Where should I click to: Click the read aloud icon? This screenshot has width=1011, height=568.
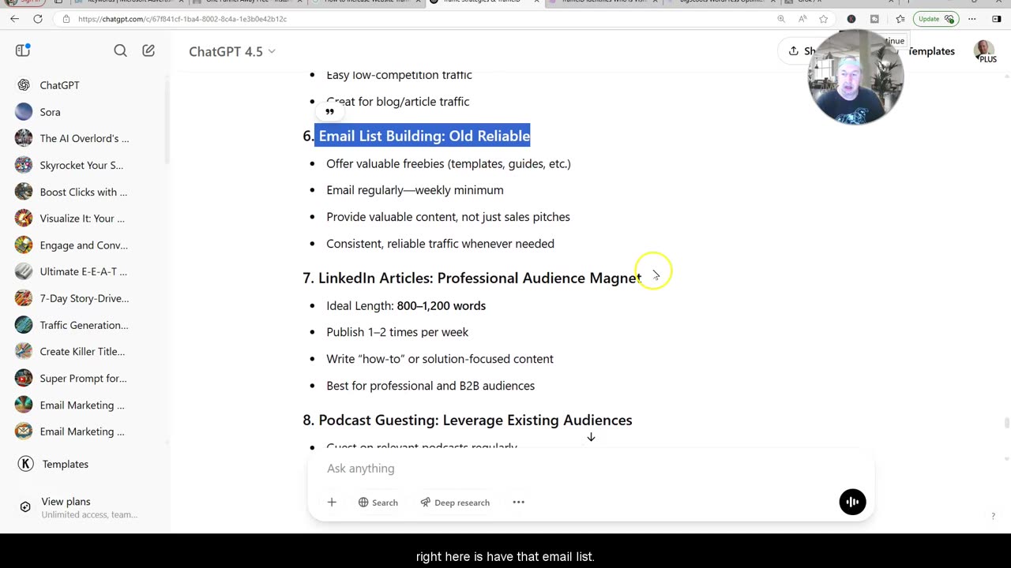click(802, 19)
